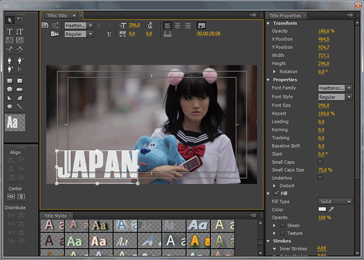Enable the Underline checkbox in properties
Viewport: 364px width, 260px height.
(x=320, y=178)
